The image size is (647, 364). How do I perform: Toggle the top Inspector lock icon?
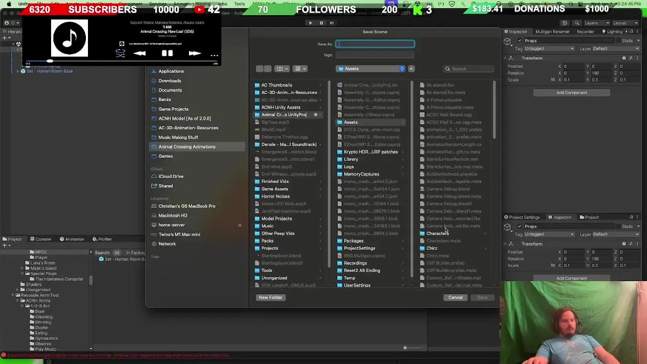click(x=631, y=31)
